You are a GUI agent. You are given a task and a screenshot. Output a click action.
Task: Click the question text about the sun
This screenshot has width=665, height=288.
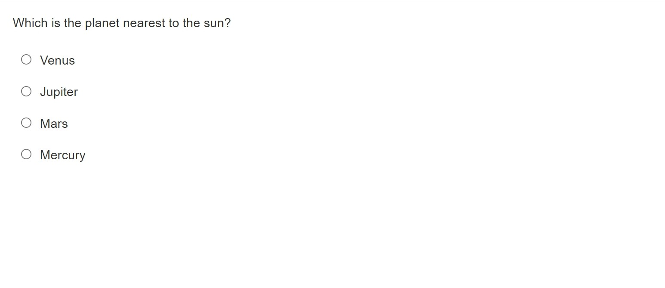pyautogui.click(x=122, y=23)
